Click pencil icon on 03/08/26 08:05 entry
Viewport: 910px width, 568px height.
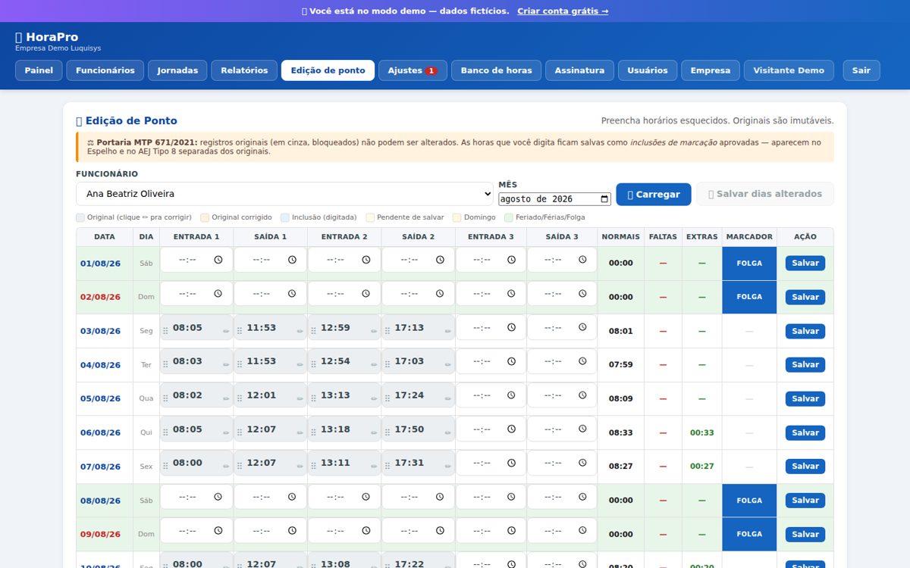(x=226, y=332)
